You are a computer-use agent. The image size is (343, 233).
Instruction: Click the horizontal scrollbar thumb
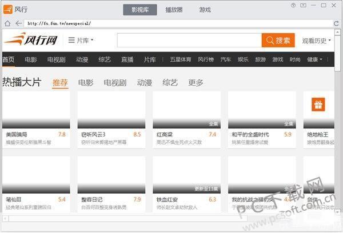[x=128, y=218]
